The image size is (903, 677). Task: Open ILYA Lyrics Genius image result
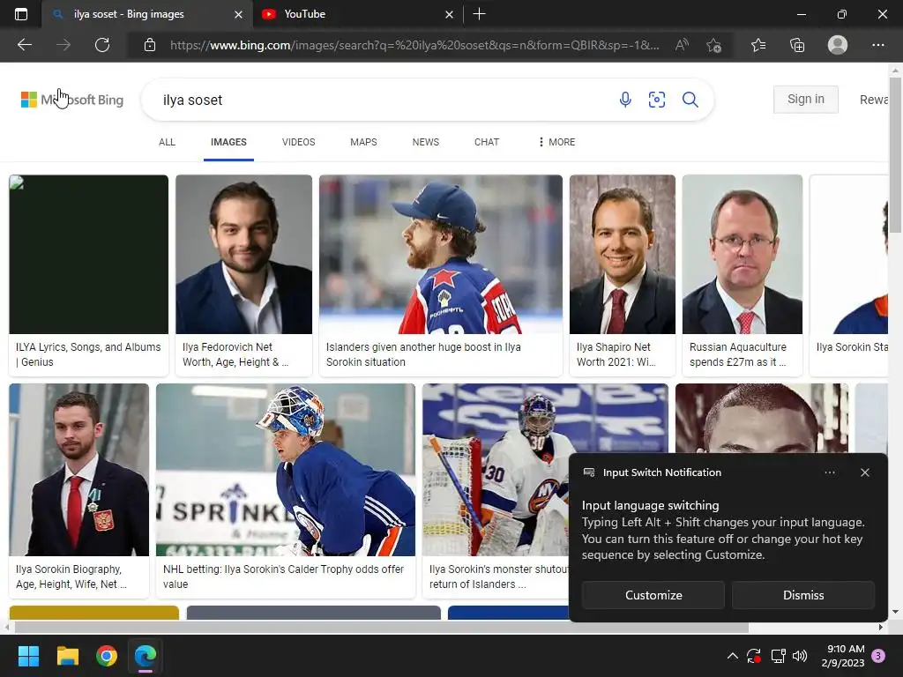tap(89, 275)
